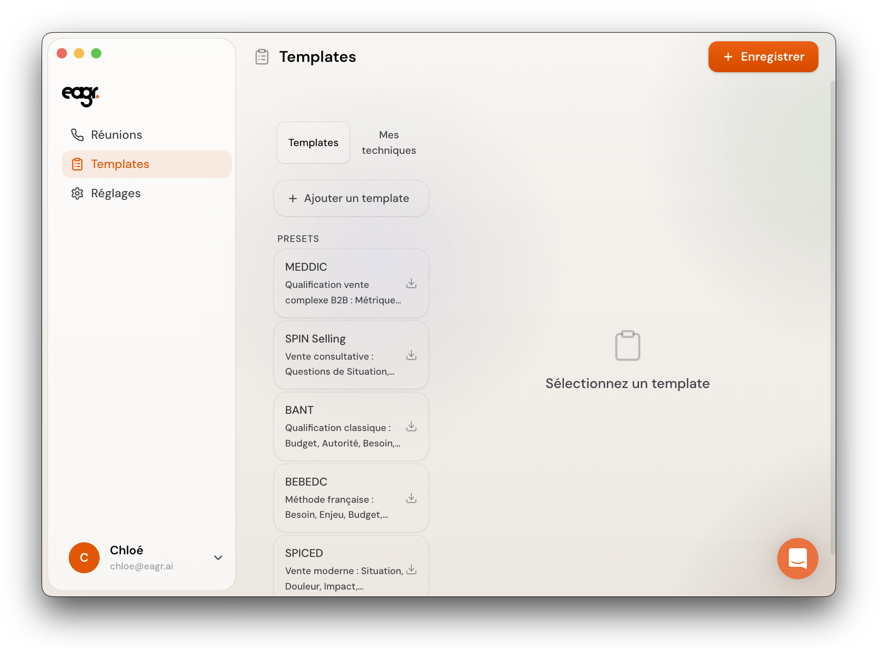Click Chloé's orange avatar circle
882x648 pixels.
(84, 558)
